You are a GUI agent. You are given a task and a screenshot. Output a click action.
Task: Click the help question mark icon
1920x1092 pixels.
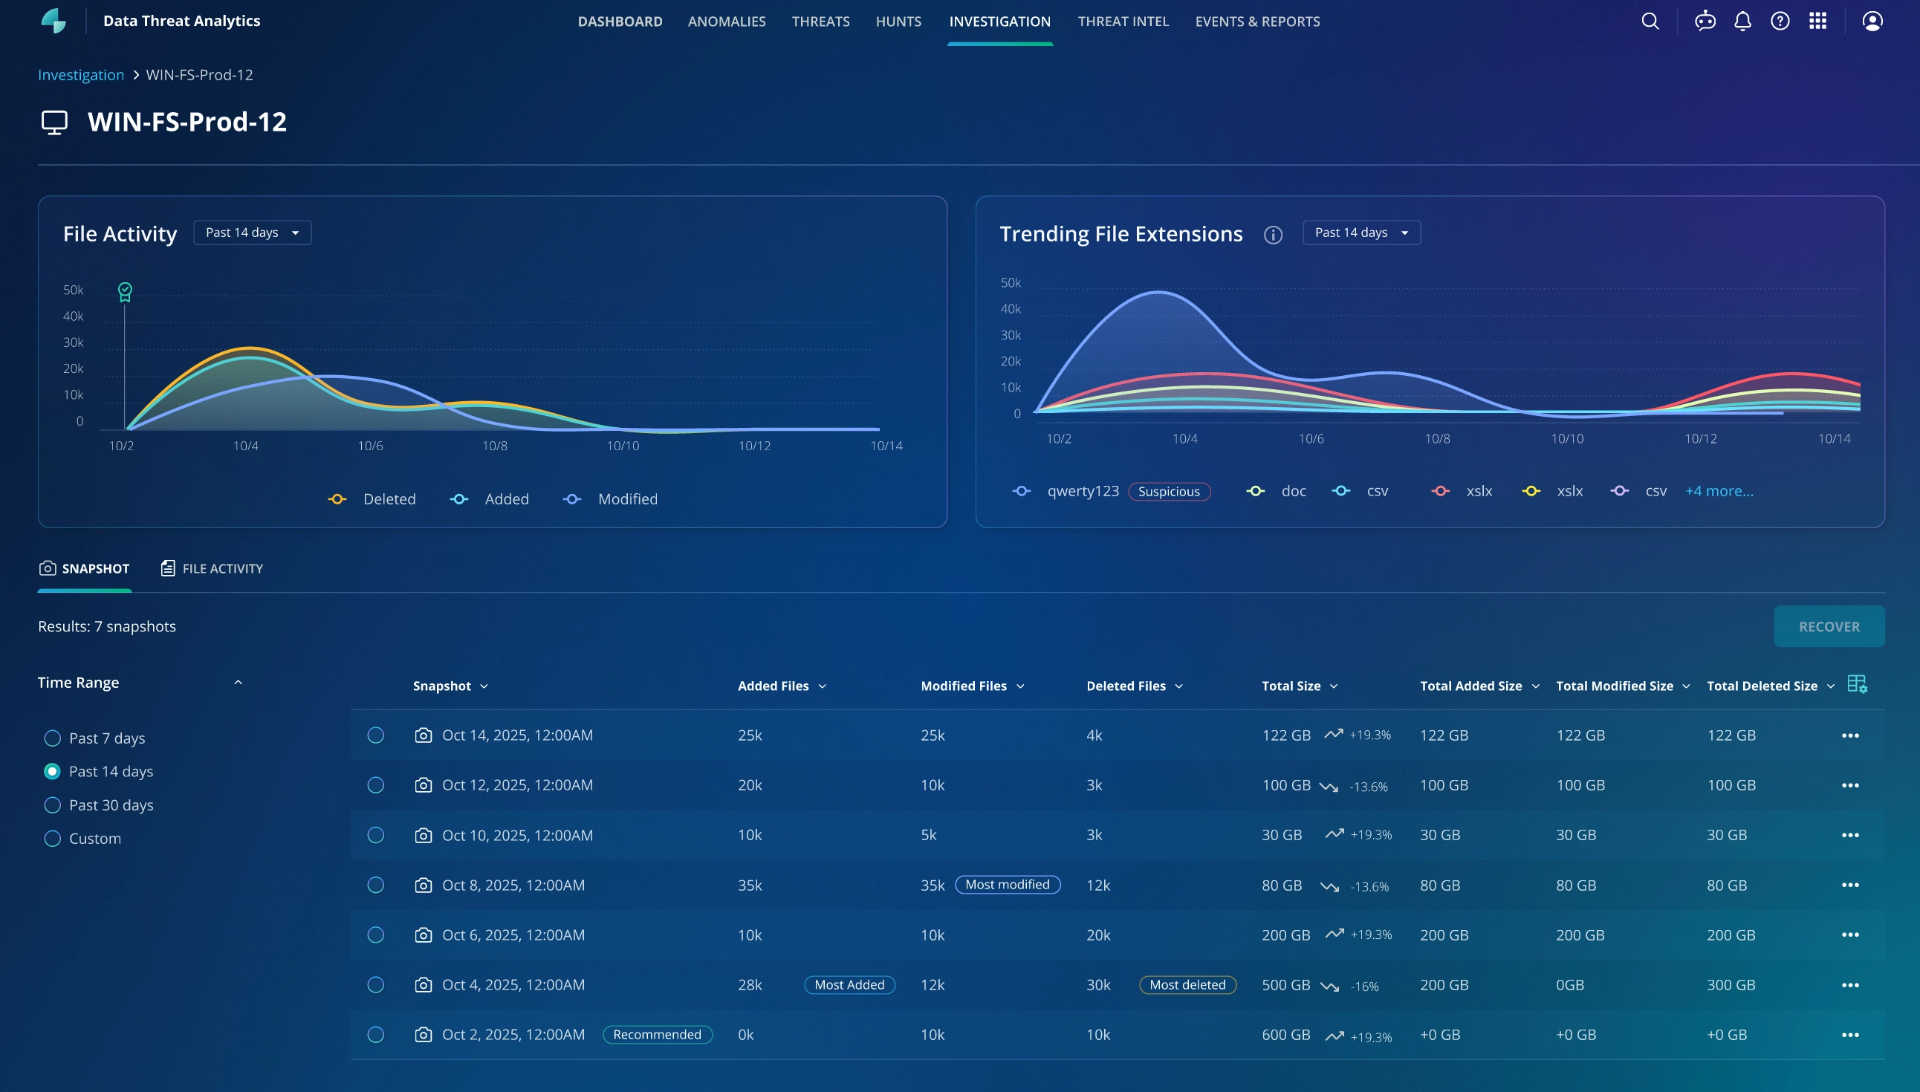point(1780,21)
